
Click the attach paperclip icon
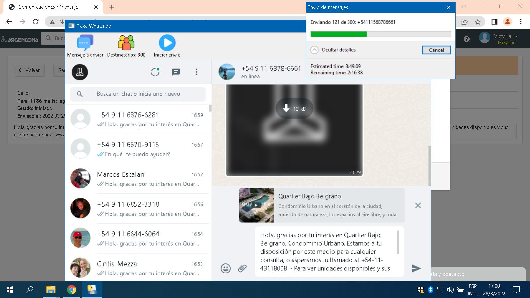click(242, 268)
